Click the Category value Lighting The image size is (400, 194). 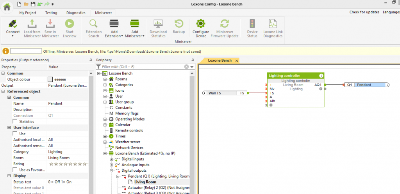pos(68,152)
